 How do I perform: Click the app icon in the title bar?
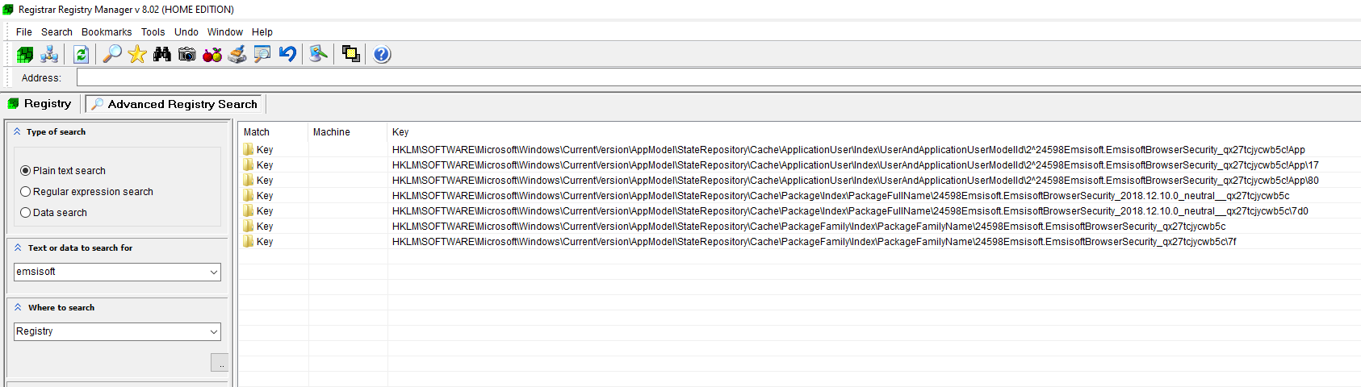point(8,9)
